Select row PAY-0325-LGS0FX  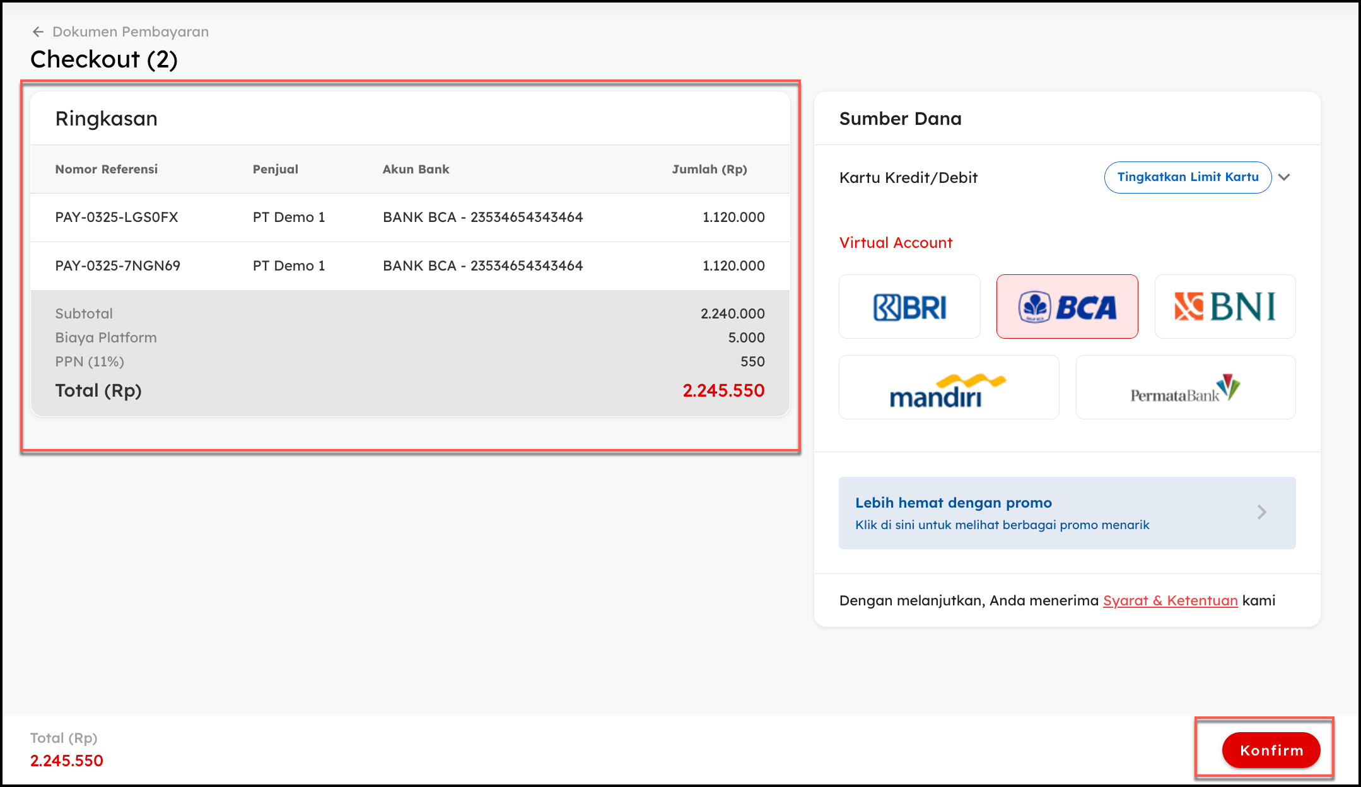click(x=117, y=218)
